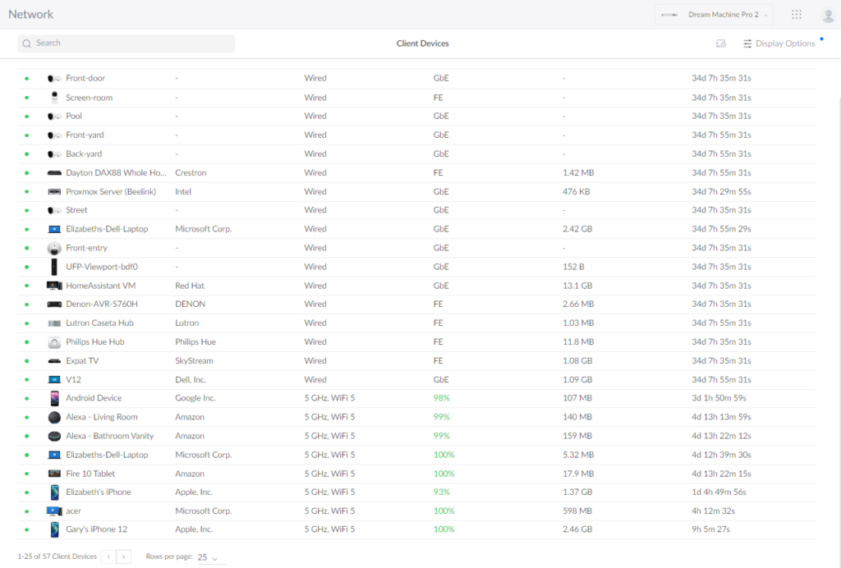The height and width of the screenshot is (568, 841).
Task: Click the 98% signal value
Action: (441, 398)
